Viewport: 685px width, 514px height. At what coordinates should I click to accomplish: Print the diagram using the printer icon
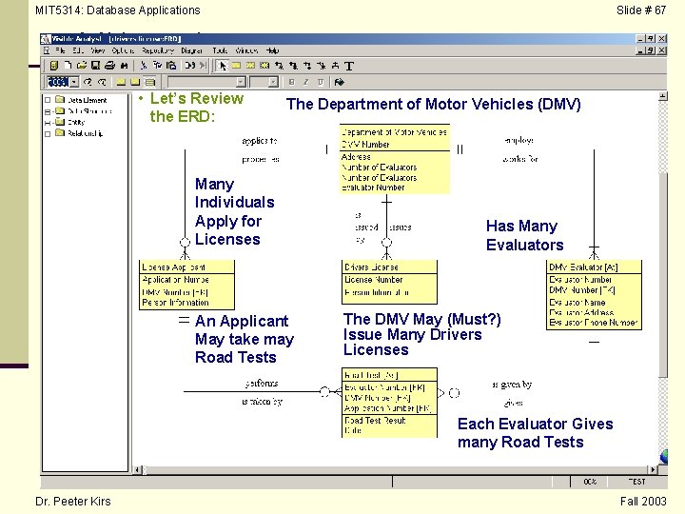click(x=109, y=66)
